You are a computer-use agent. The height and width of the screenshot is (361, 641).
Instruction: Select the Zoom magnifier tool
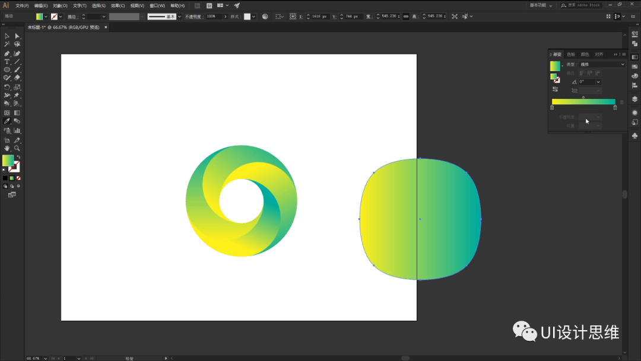17,148
